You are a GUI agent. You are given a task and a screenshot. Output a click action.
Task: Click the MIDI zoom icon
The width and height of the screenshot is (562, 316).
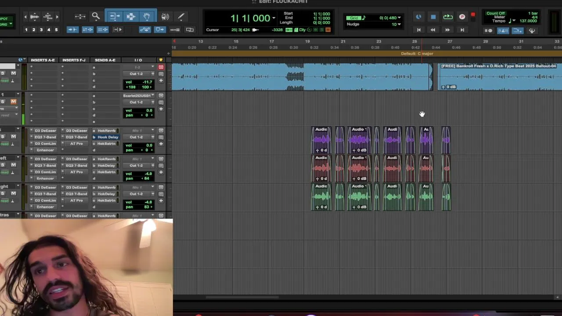coord(48,17)
